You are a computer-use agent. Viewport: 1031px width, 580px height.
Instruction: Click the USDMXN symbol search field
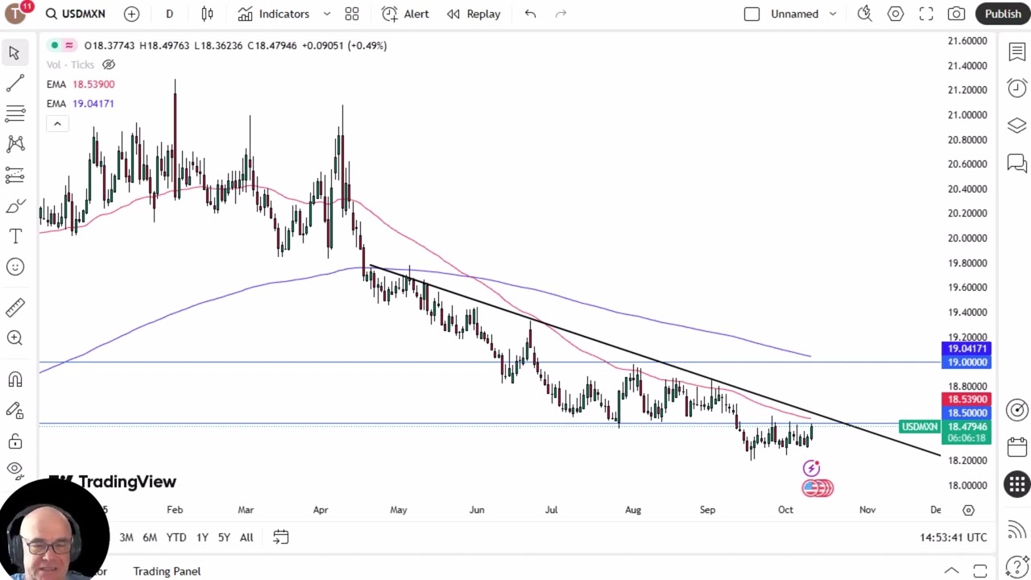click(76, 14)
